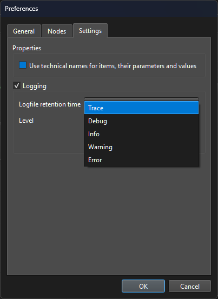This screenshot has height=299, width=218.
Task: Set the level to Warning
Action: click(141, 147)
